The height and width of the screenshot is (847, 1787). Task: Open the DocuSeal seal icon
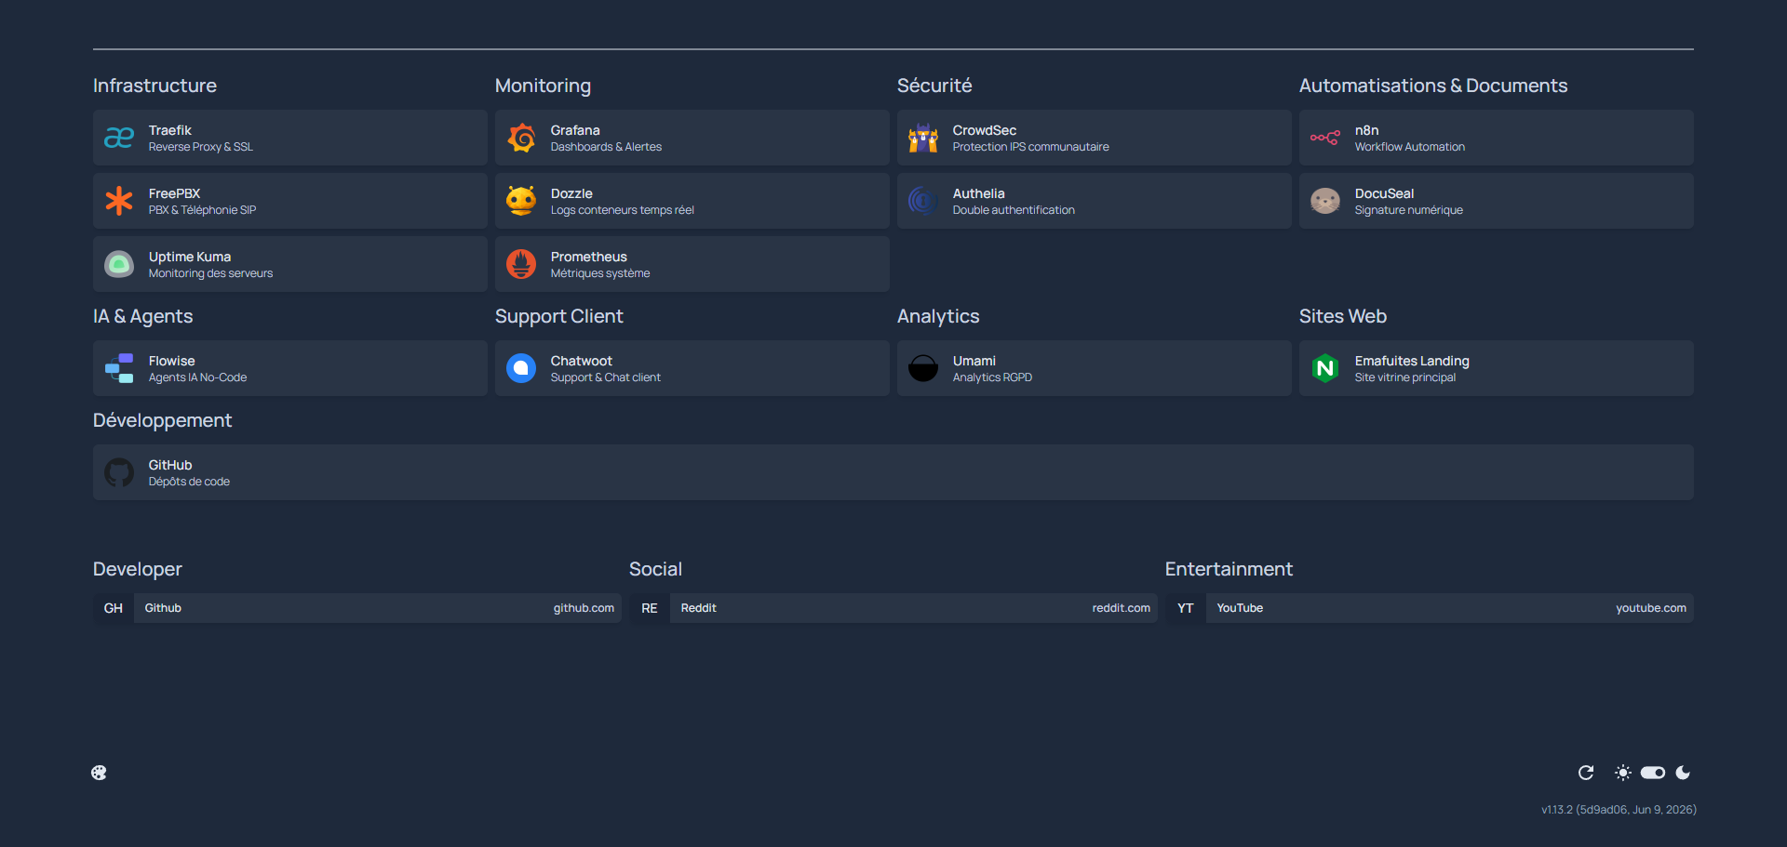(x=1325, y=201)
